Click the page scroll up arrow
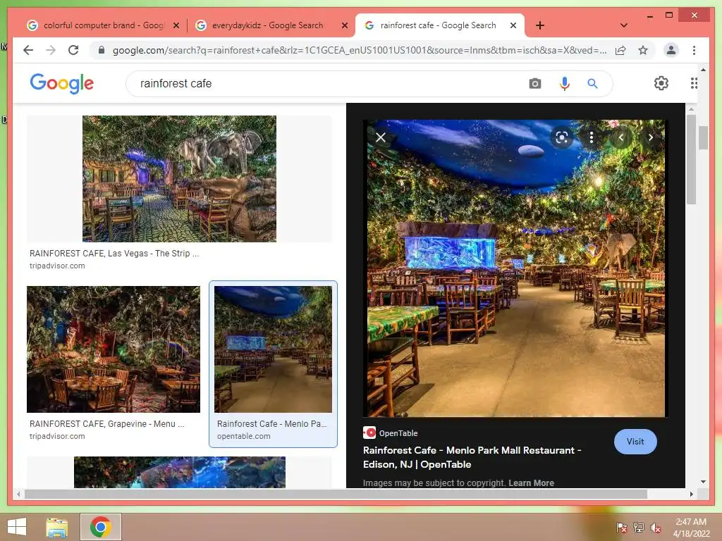 click(x=703, y=70)
